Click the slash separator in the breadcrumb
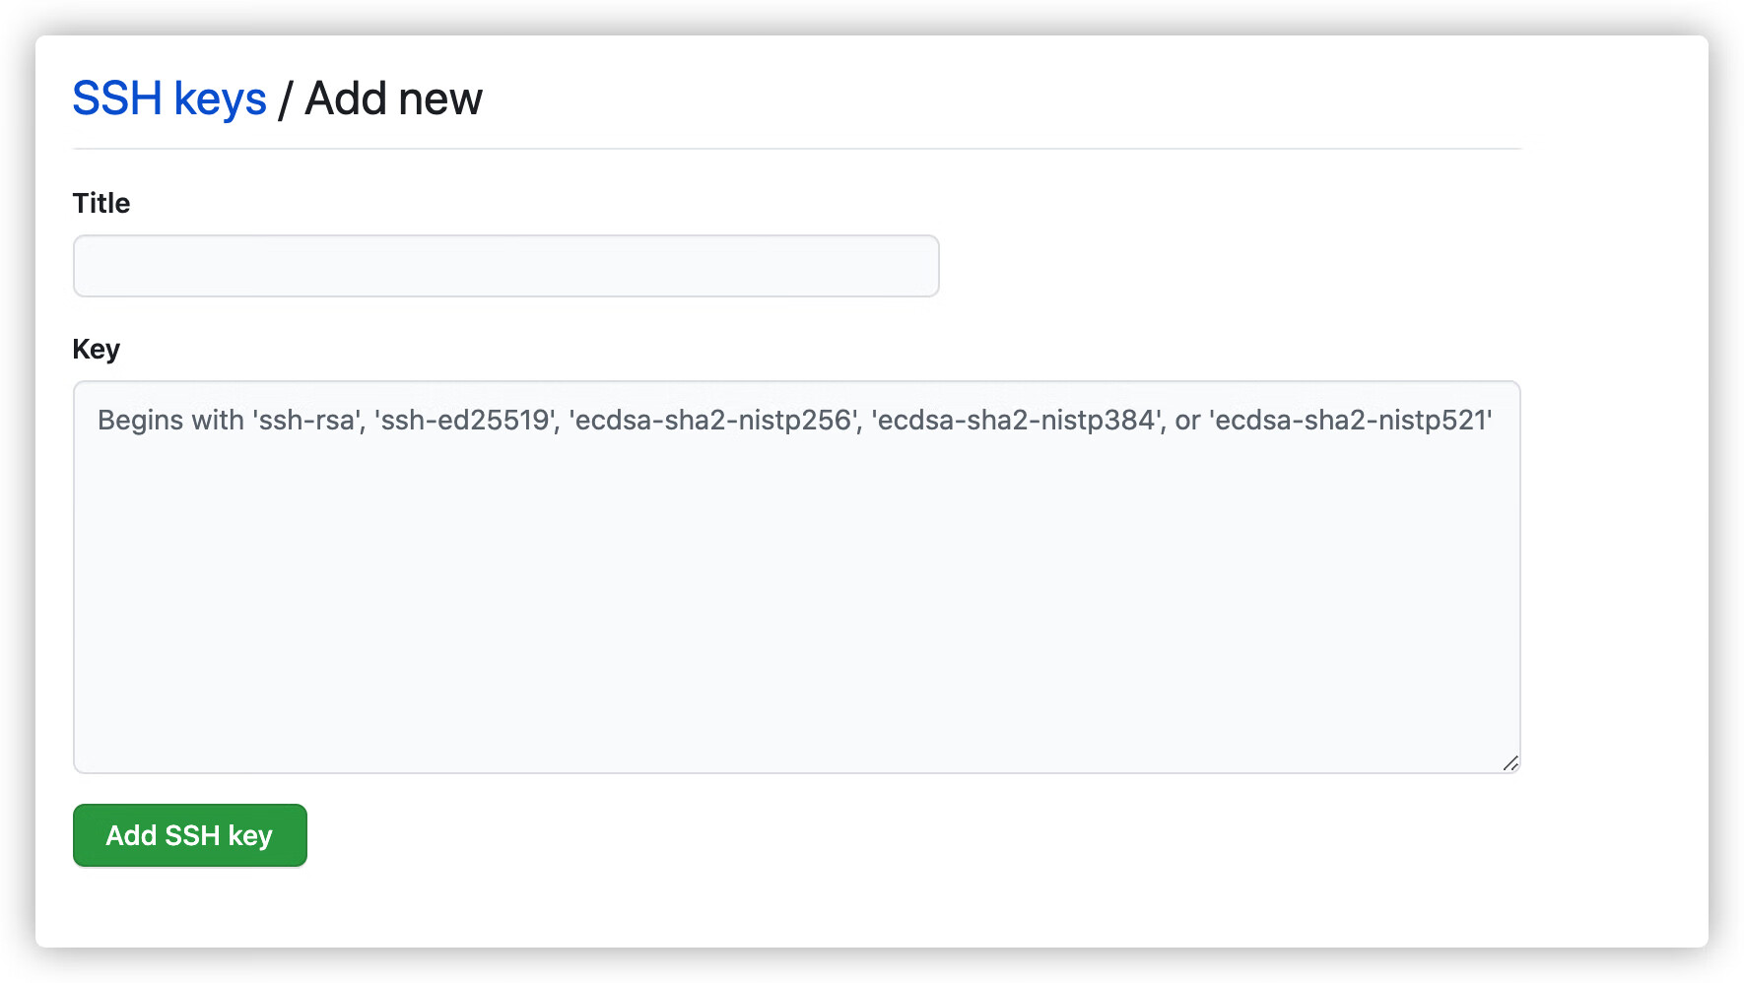This screenshot has width=1744, height=983. coord(285,98)
